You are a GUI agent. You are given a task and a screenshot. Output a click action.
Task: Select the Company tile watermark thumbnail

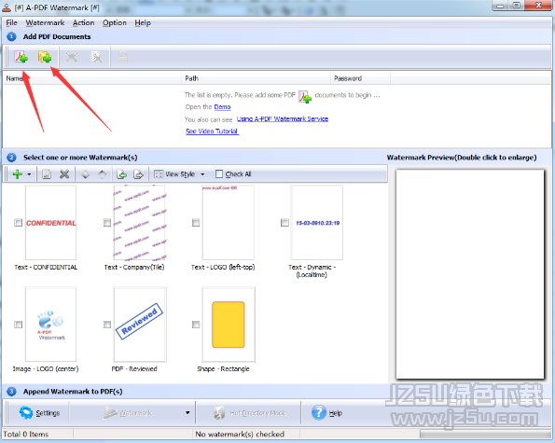tap(140, 223)
